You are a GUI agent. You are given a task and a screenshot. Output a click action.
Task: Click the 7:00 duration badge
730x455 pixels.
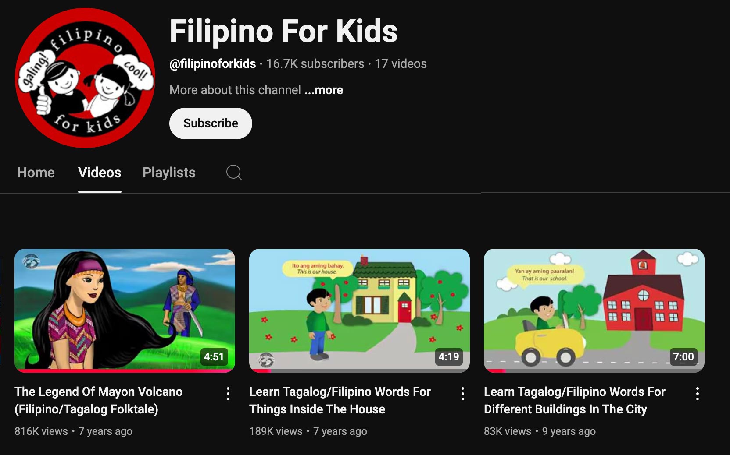[x=683, y=357]
